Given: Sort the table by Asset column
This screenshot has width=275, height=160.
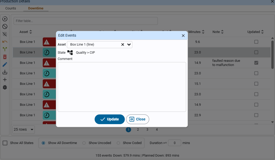Looking at the screenshot, I should click(x=31, y=32).
